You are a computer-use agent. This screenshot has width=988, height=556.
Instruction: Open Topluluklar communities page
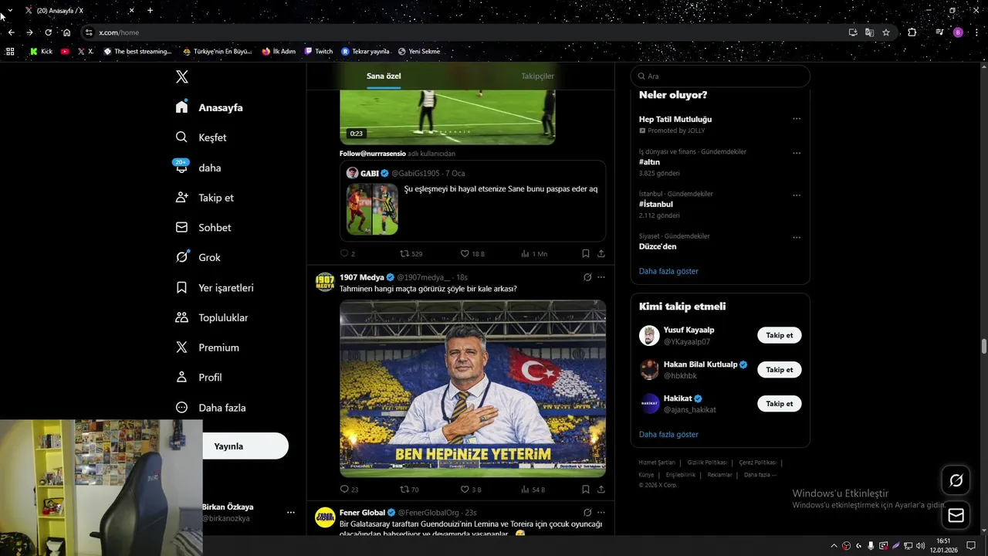211,317
